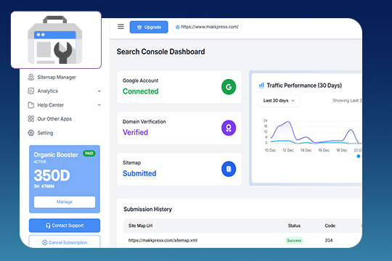Click the Submitted status text
This screenshot has height=261, width=392.
pyautogui.click(x=139, y=173)
